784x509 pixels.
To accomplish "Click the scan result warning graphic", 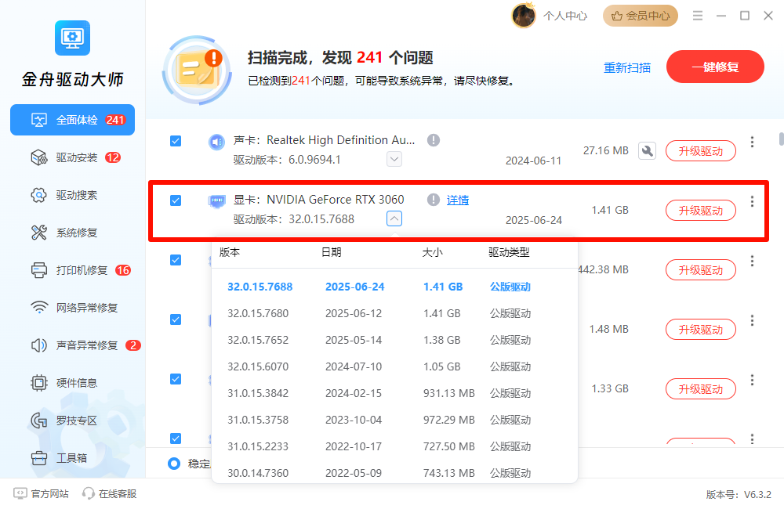I will point(198,70).
